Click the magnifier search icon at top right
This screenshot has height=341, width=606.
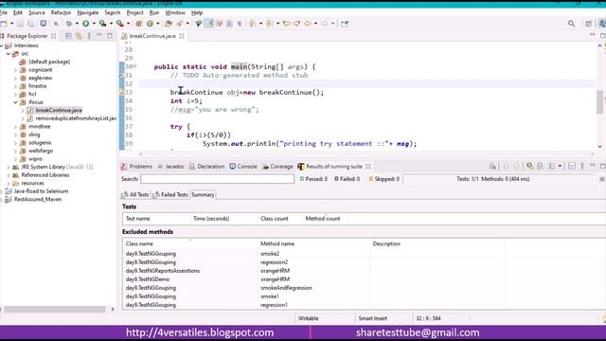[571, 24]
